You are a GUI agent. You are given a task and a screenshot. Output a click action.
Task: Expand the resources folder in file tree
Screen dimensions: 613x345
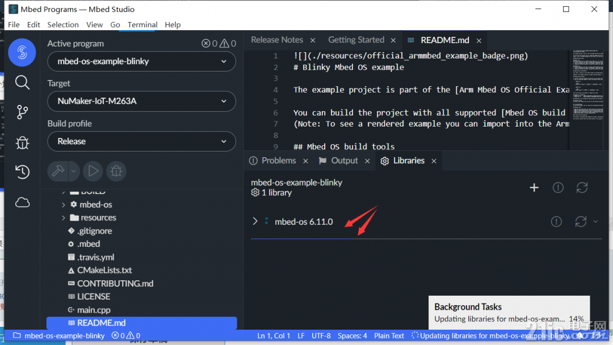tap(64, 218)
